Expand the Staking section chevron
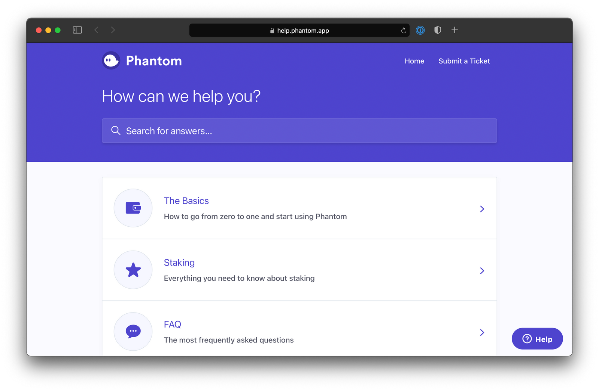The image size is (599, 391). 482,271
